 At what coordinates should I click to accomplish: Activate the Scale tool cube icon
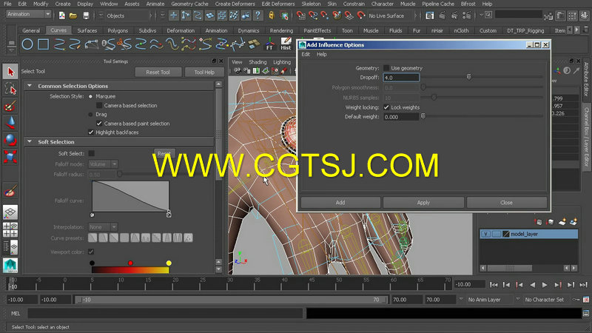[10, 156]
